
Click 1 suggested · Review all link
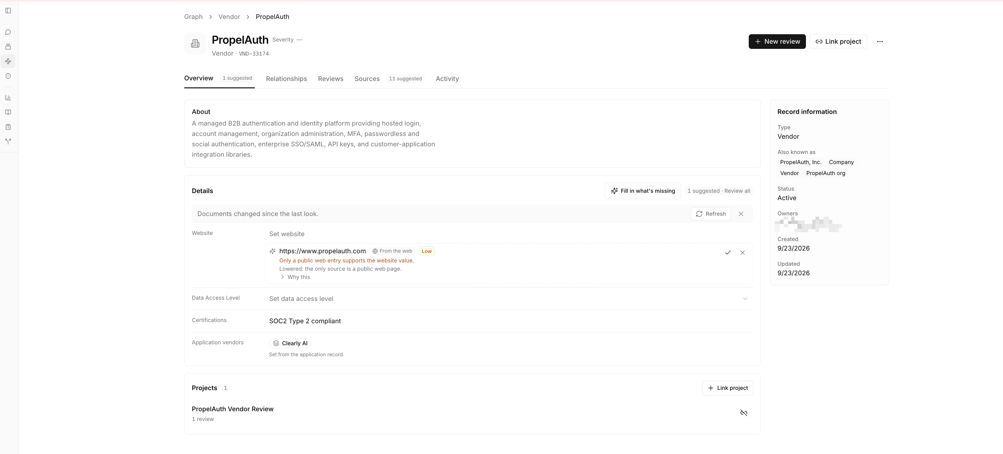tap(718, 191)
